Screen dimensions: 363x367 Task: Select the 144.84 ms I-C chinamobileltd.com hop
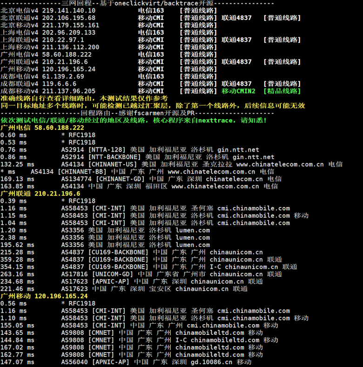pos(139,340)
